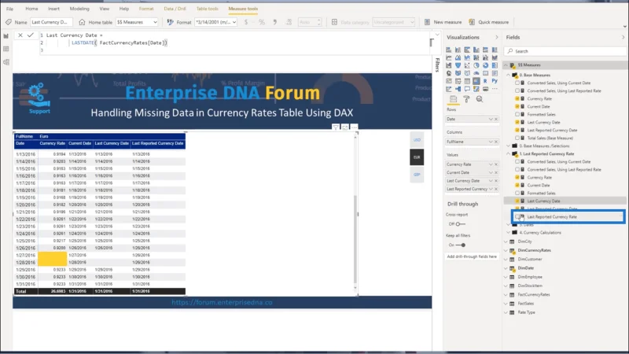Select the pie chart visual icon

point(476,65)
